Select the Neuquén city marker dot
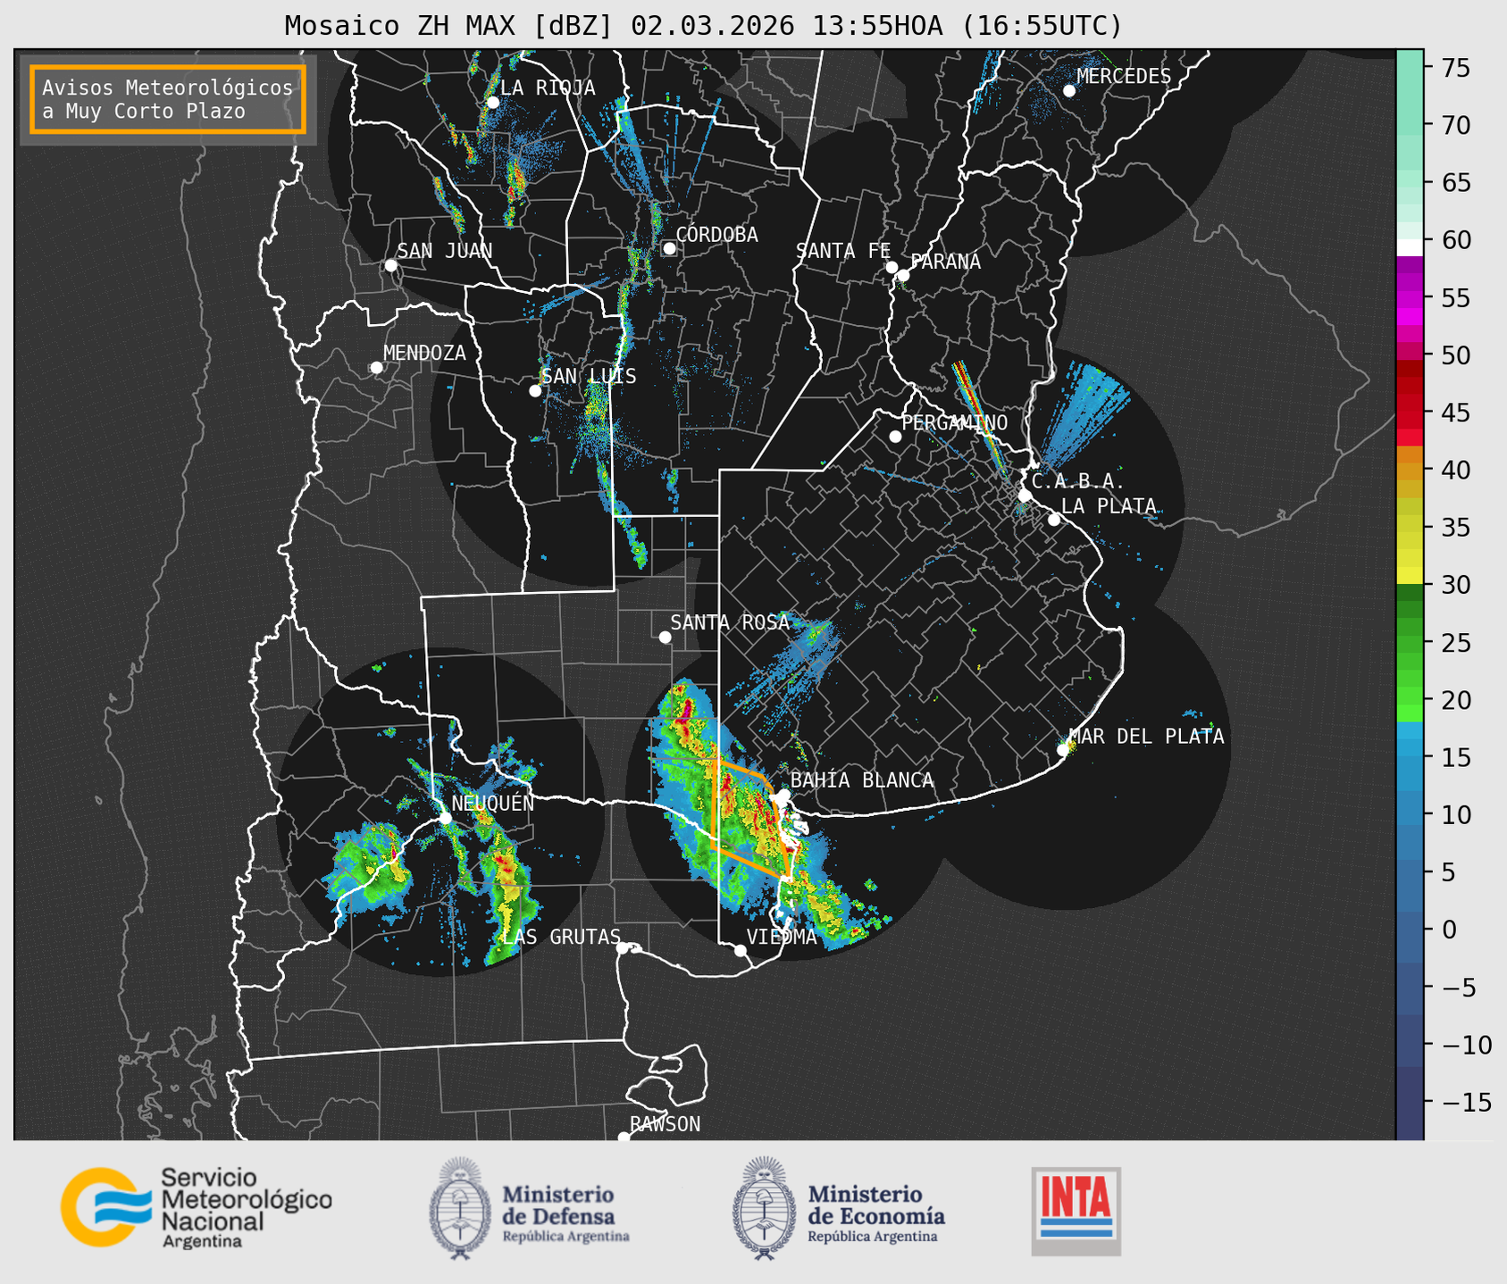Image resolution: width=1507 pixels, height=1284 pixels. click(x=445, y=818)
